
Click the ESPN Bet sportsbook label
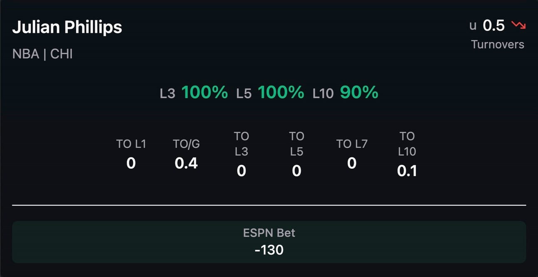point(269,233)
